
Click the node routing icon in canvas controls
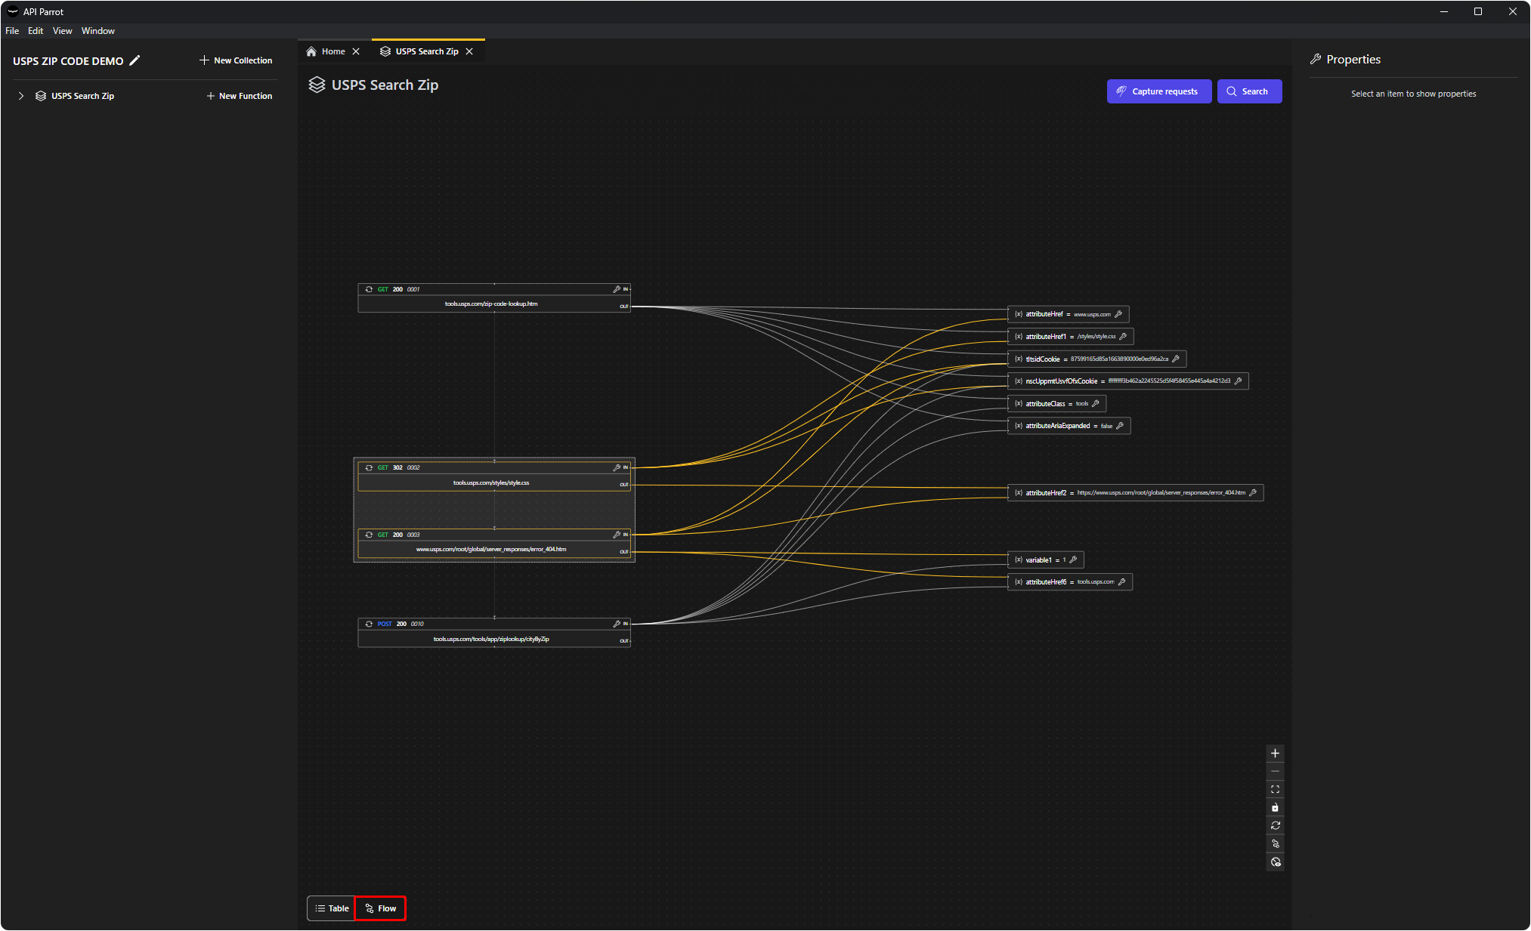point(1275,844)
